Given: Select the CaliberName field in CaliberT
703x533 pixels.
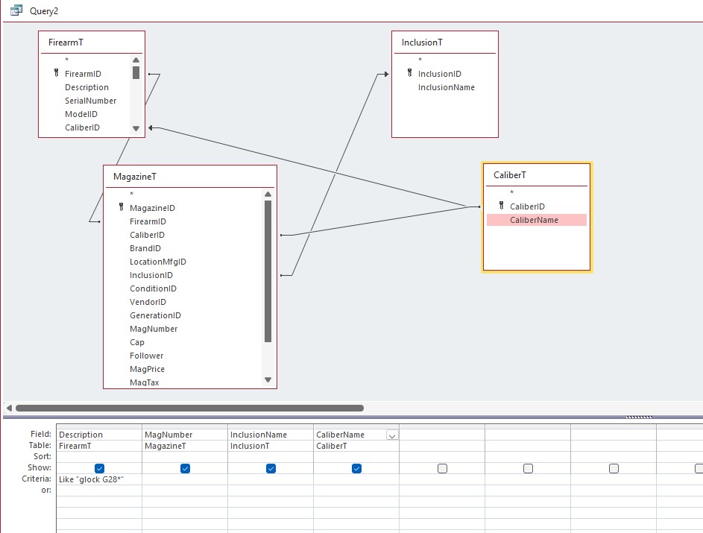Looking at the screenshot, I should 535,220.
